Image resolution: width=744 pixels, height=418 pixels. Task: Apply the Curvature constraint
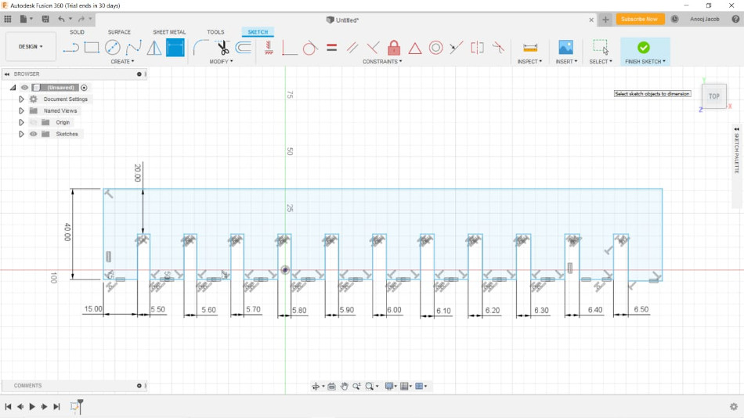[498, 48]
